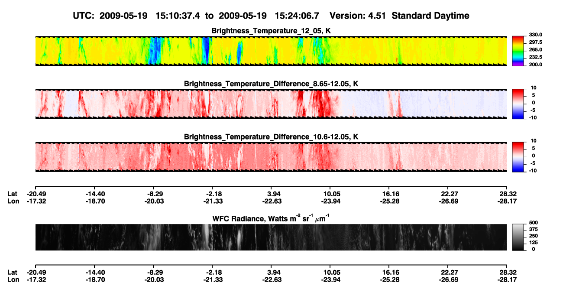The width and height of the screenshot is (563, 289).
Task: Click the Brightness_Temperature_Difference_8.65-12.05 panel title
Action: [x=271, y=84]
